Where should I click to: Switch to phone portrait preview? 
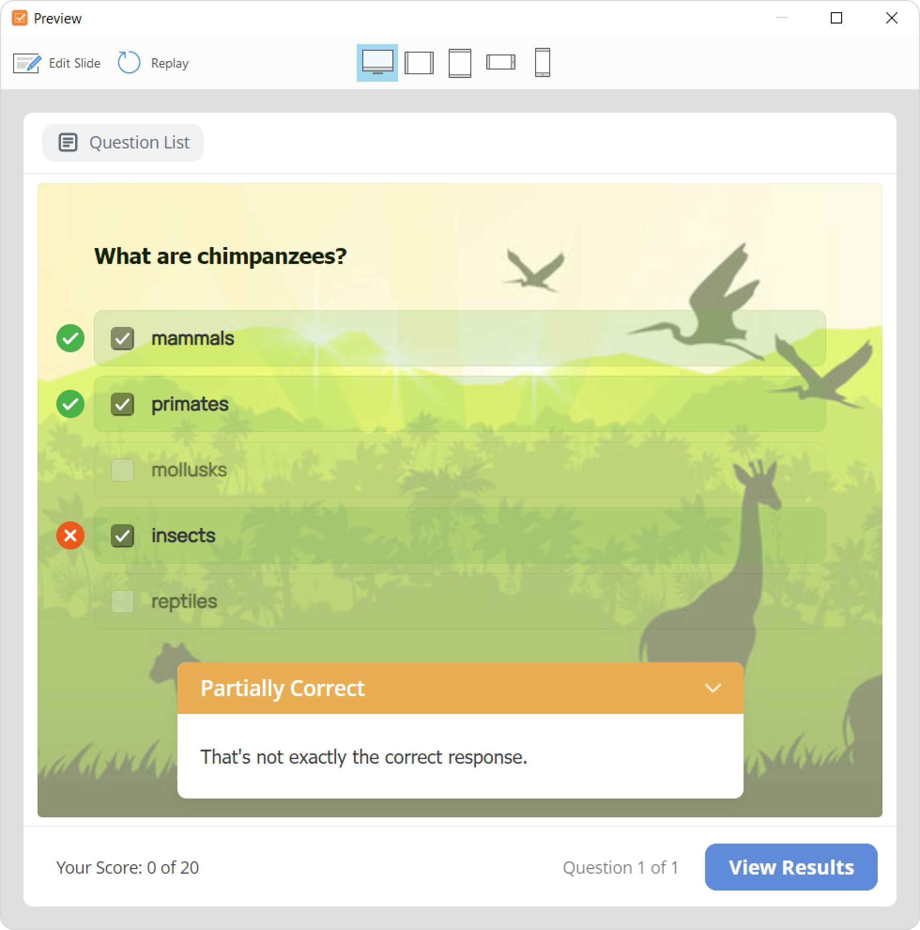tap(542, 62)
